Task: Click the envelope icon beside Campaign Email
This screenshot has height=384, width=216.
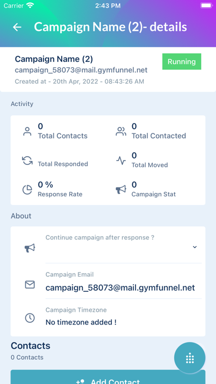Action: pyautogui.click(x=30, y=285)
